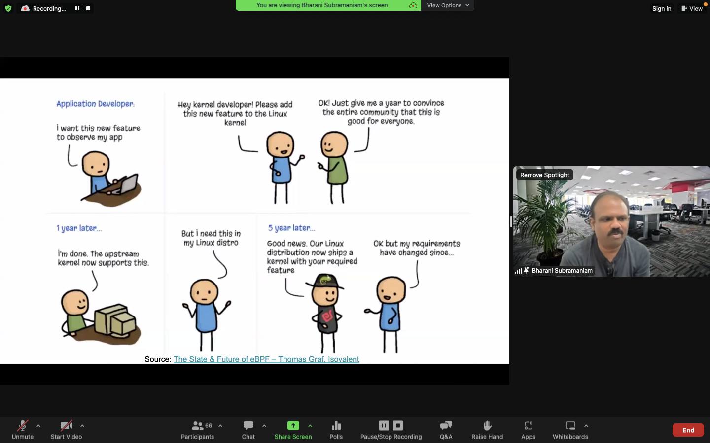
Task: Click the Recording cloud indicator
Action: tap(25, 8)
